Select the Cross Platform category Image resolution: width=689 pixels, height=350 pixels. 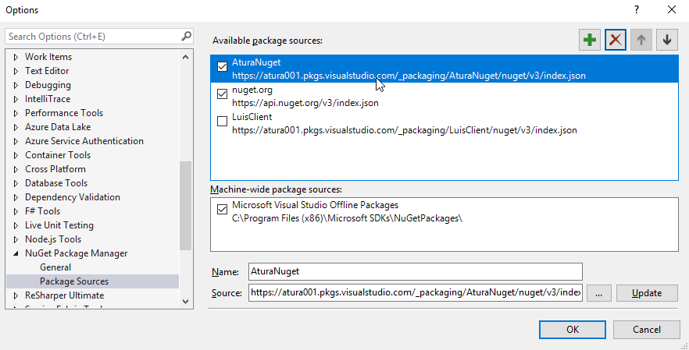point(55,169)
